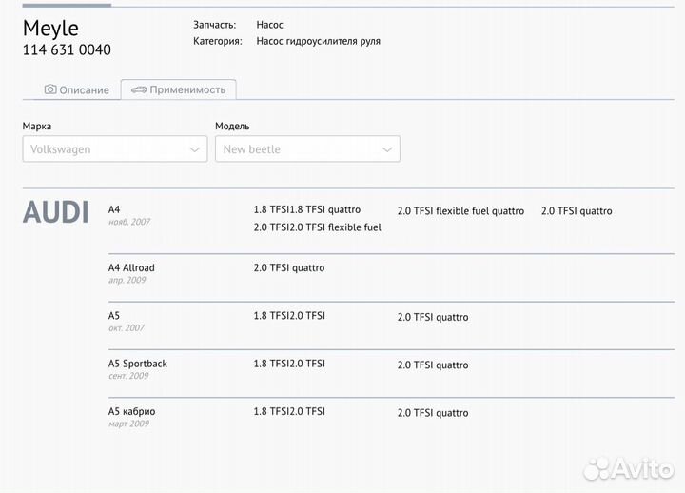Viewport: 685px width, 493px height.
Task: Click the car icon beside Применимость
Action: 139,89
